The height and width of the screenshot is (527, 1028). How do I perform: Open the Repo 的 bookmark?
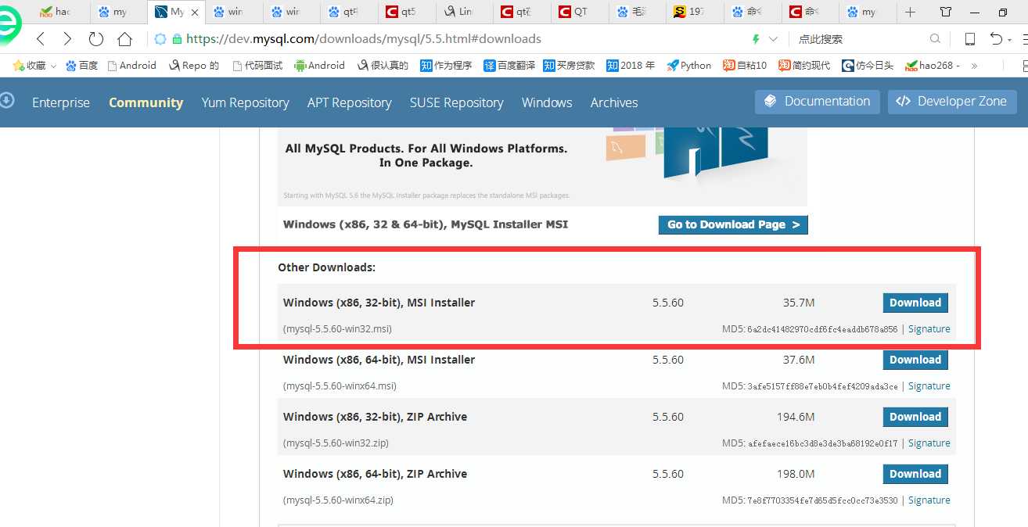pyautogui.click(x=194, y=66)
